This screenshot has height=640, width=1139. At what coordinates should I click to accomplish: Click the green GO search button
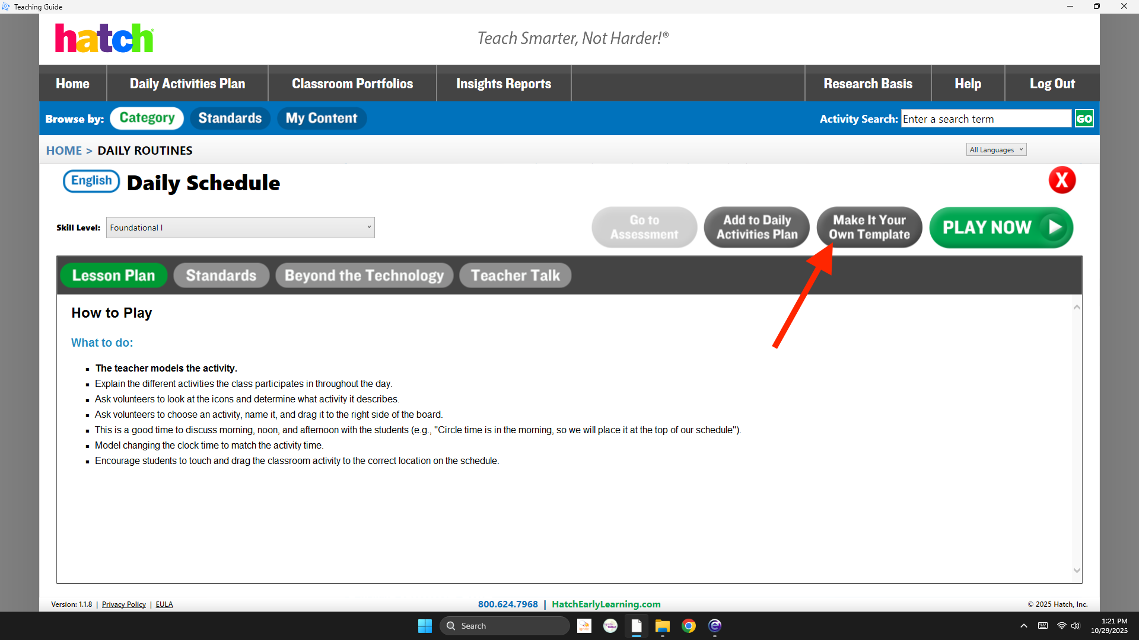click(1084, 119)
